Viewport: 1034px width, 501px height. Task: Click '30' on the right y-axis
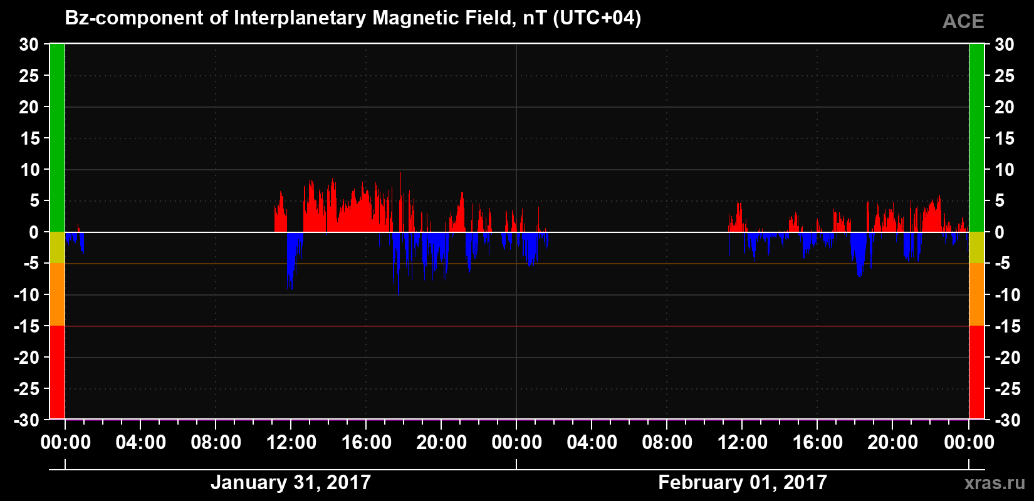pos(1004,44)
